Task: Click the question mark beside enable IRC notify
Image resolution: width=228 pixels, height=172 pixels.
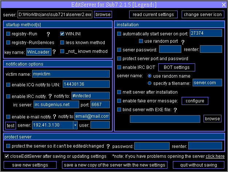Action: tap(50, 96)
